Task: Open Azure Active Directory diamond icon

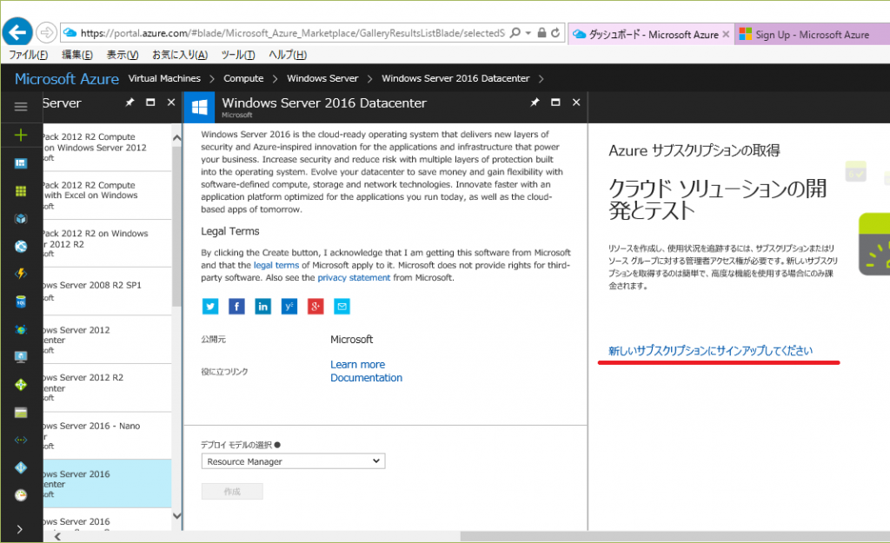Action: [x=21, y=467]
